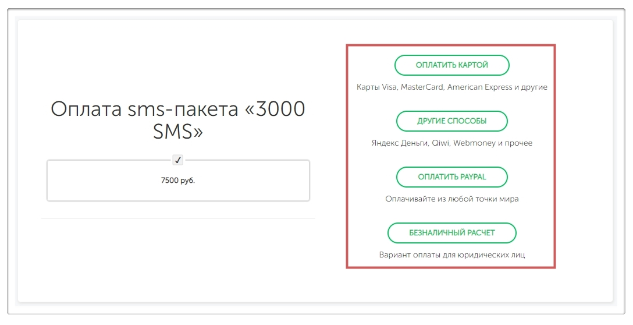
Task: Click the trailing words и прочее
Action: pos(515,143)
